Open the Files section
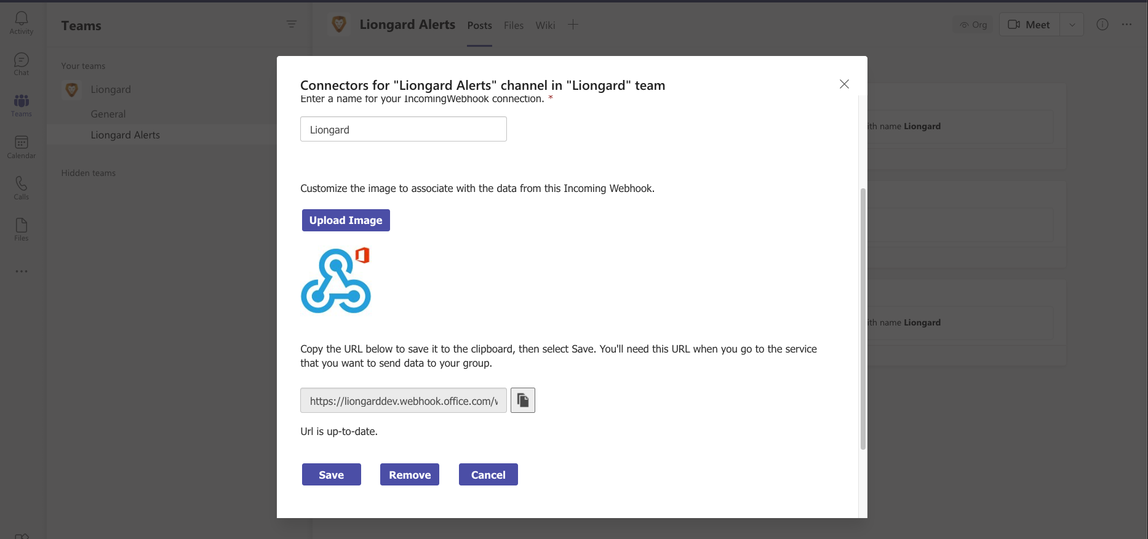This screenshot has width=1148, height=539. [x=22, y=230]
